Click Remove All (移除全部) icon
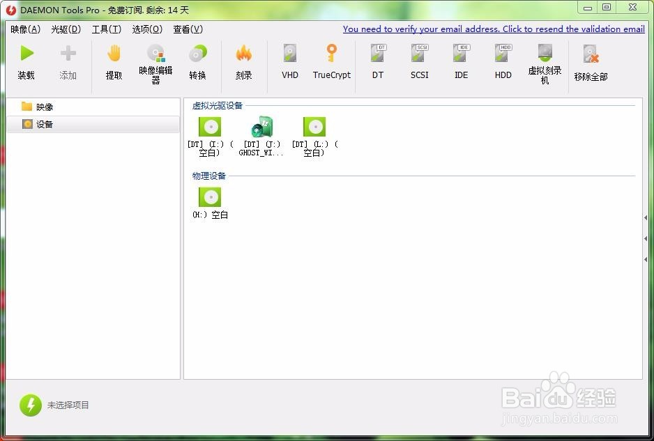 point(591,54)
